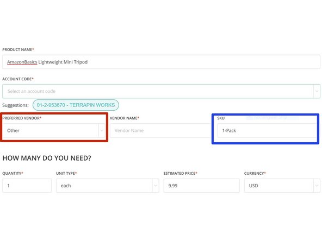Click the CURRENCY label
The image size is (322, 241).
(x=255, y=173)
